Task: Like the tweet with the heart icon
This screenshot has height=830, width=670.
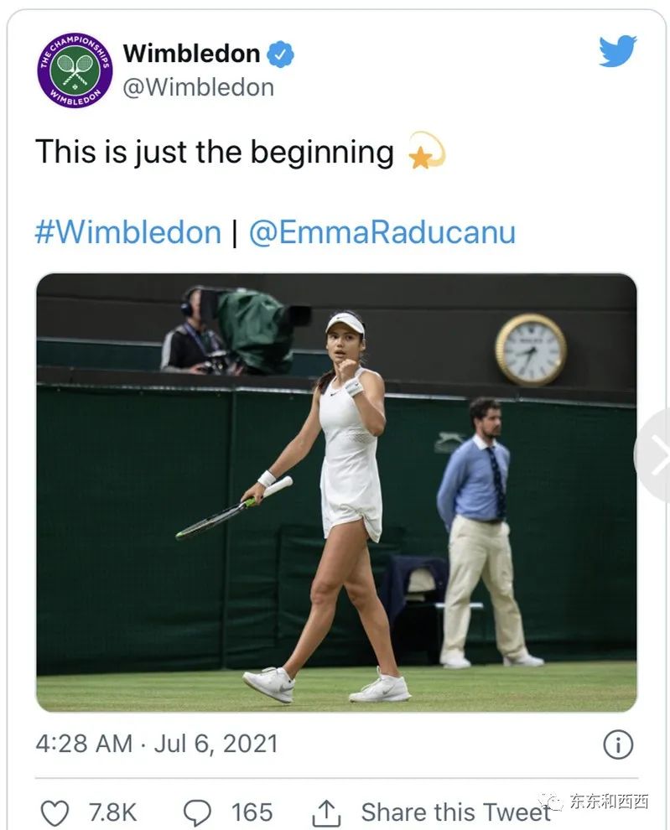Action: click(55, 812)
